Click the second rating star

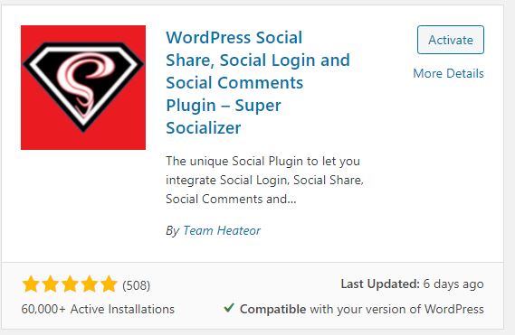tap(51, 284)
